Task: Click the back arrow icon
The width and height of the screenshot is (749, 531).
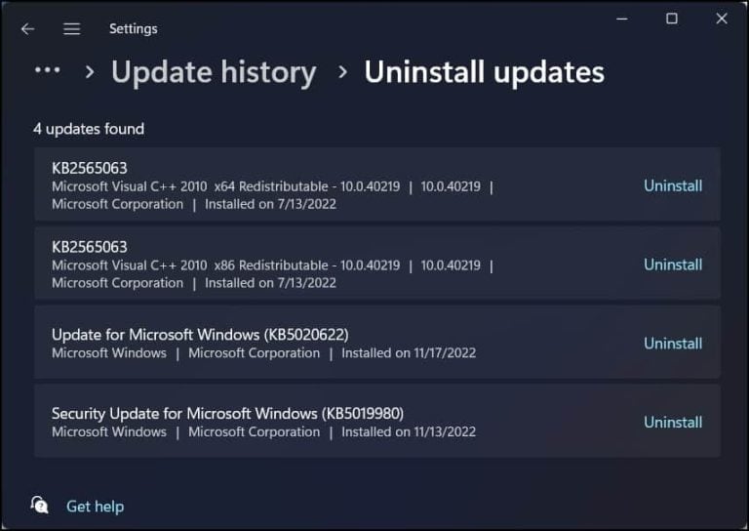Action: click(27, 29)
